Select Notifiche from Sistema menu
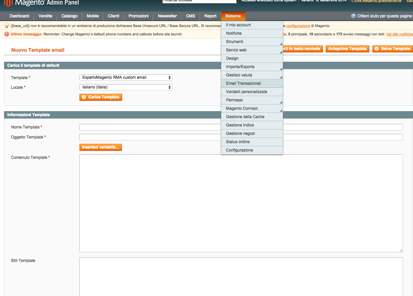413x296 pixels. [252, 33]
